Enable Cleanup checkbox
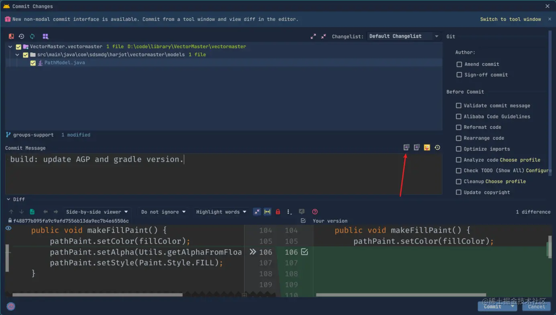556x315 pixels. point(458,181)
